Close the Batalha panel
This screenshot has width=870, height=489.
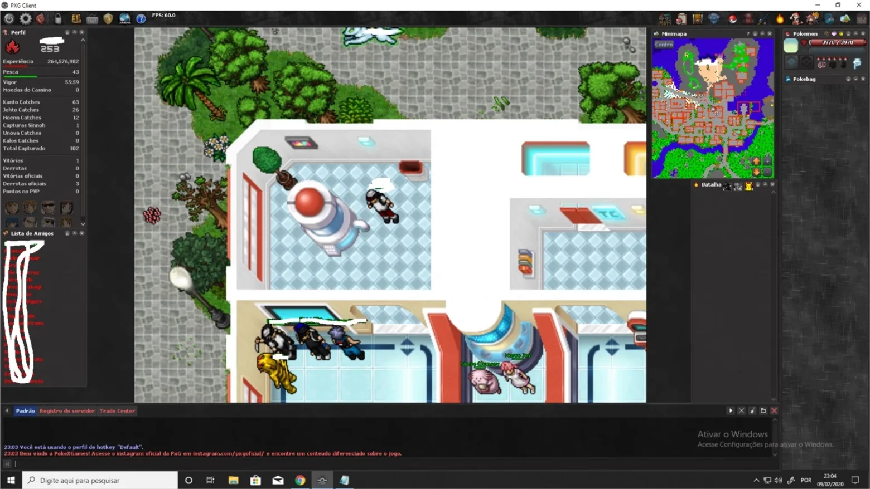pos(772,184)
